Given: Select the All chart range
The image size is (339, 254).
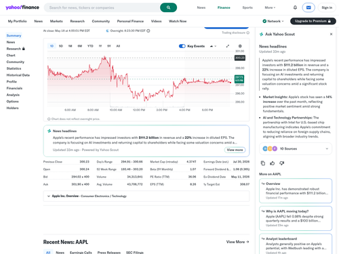Looking at the screenshot, I should coord(118,46).
